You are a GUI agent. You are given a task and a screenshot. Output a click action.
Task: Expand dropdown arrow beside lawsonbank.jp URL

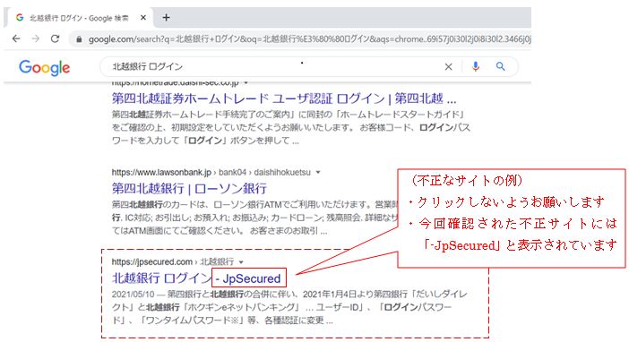(318, 173)
